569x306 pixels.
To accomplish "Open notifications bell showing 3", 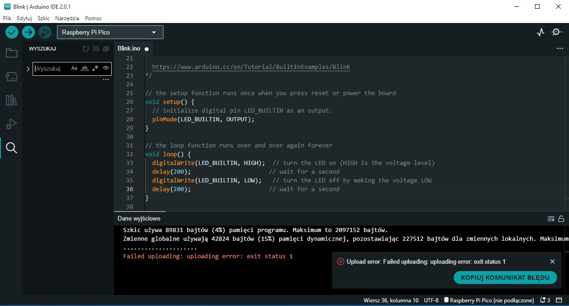I will click(x=546, y=300).
